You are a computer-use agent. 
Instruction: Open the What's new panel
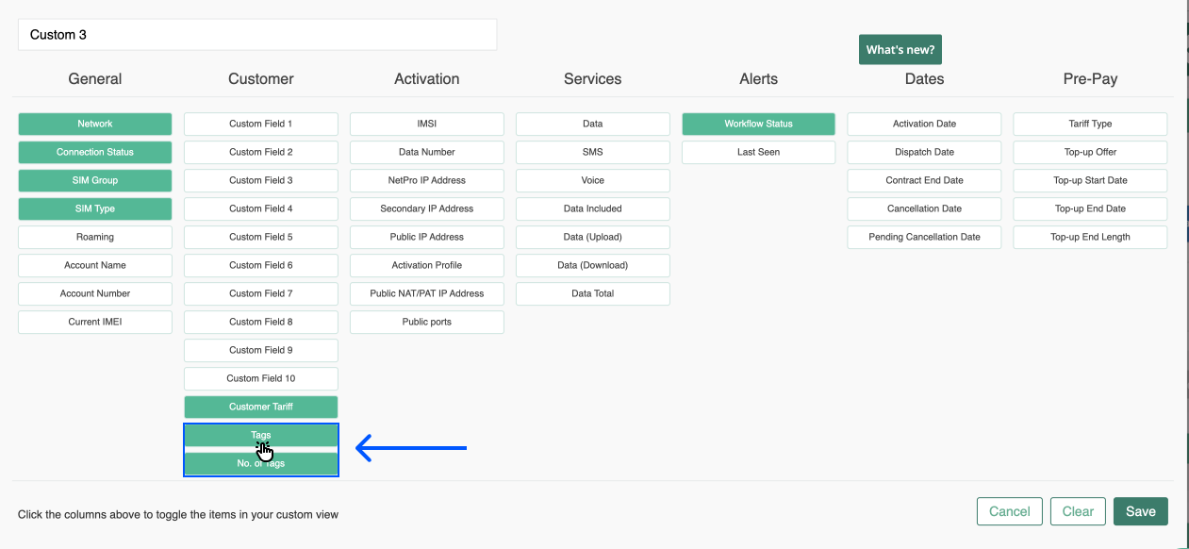pyautogui.click(x=900, y=49)
